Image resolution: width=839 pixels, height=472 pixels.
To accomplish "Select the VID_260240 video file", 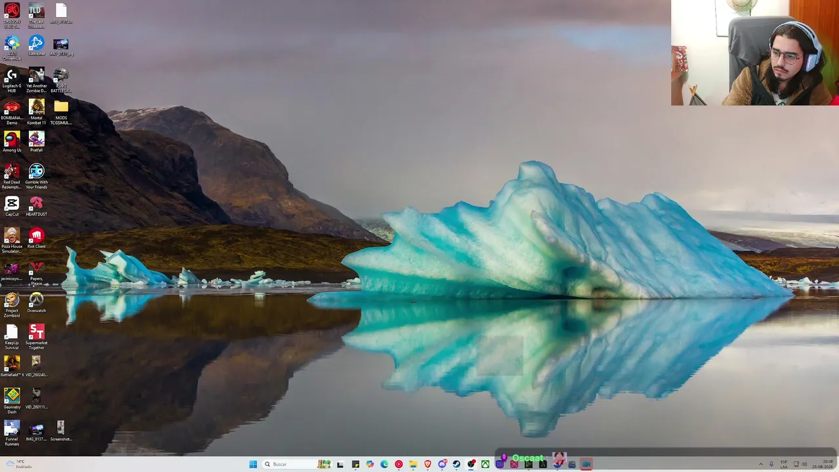I will click(36, 366).
